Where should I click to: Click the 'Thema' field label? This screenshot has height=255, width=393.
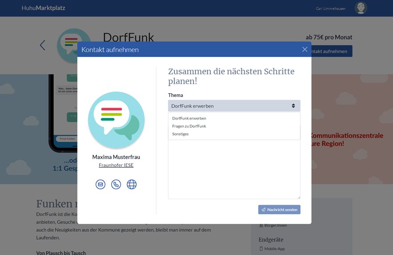[x=176, y=95]
